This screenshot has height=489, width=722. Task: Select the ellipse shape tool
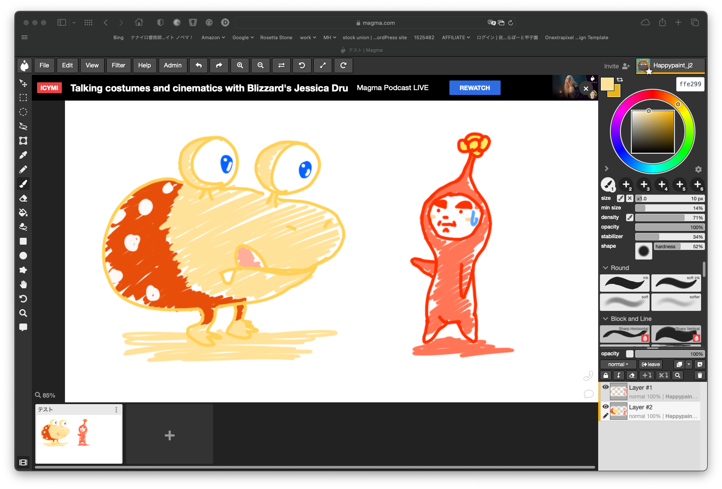tap(23, 256)
